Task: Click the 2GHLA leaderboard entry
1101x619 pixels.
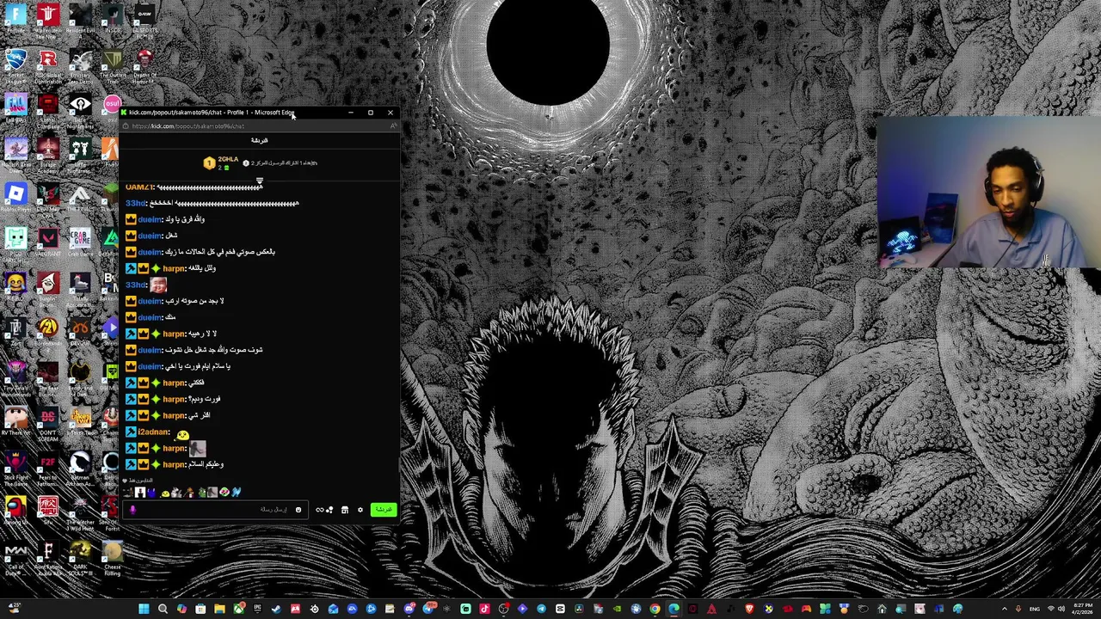Action: click(221, 162)
